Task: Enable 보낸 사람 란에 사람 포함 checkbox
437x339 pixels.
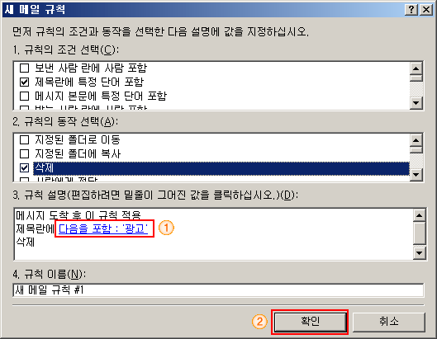Action: coord(25,68)
